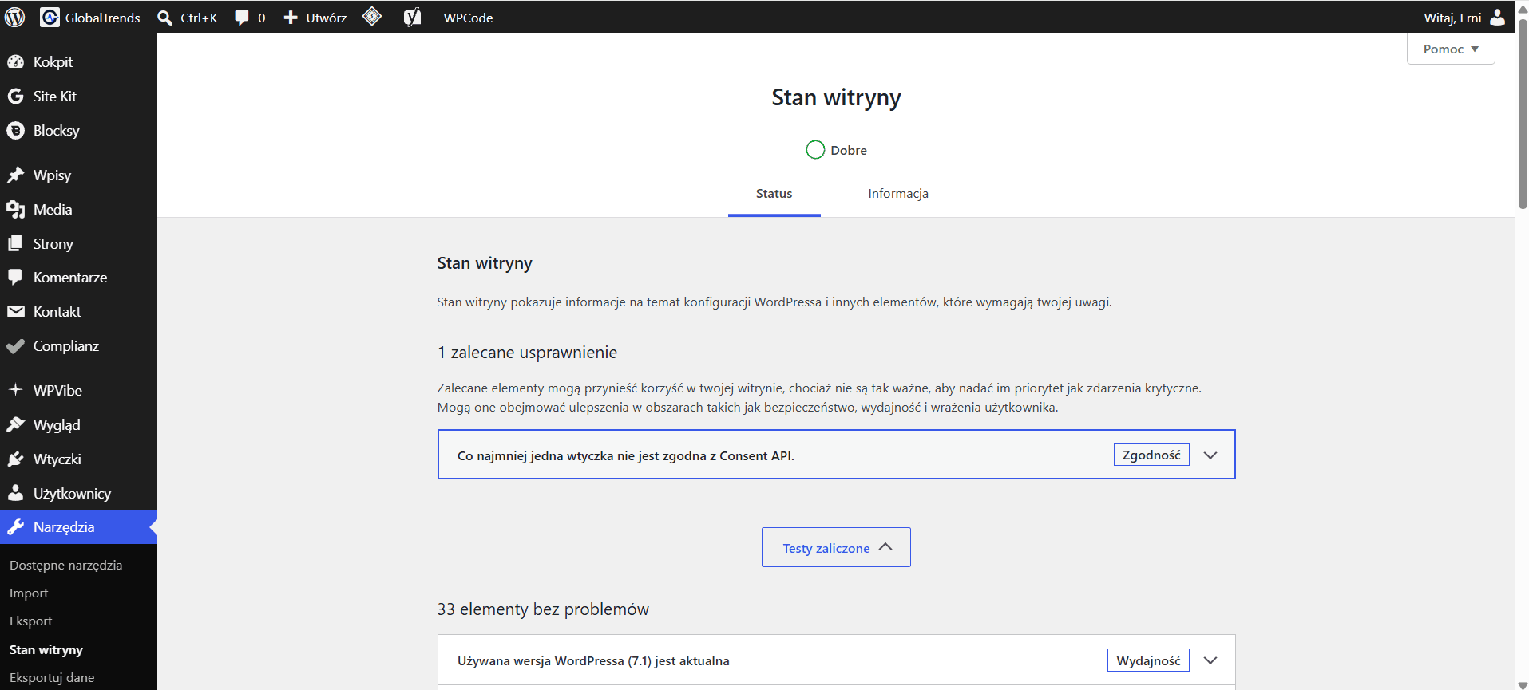Click the Stan witryny submenu link
This screenshot has height=690, width=1529.
click(46, 649)
